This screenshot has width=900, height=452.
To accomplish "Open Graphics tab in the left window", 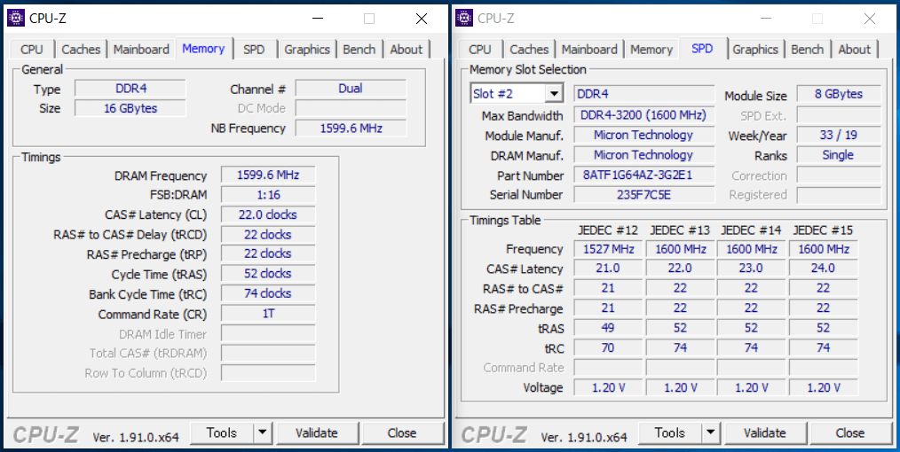I will click(307, 50).
